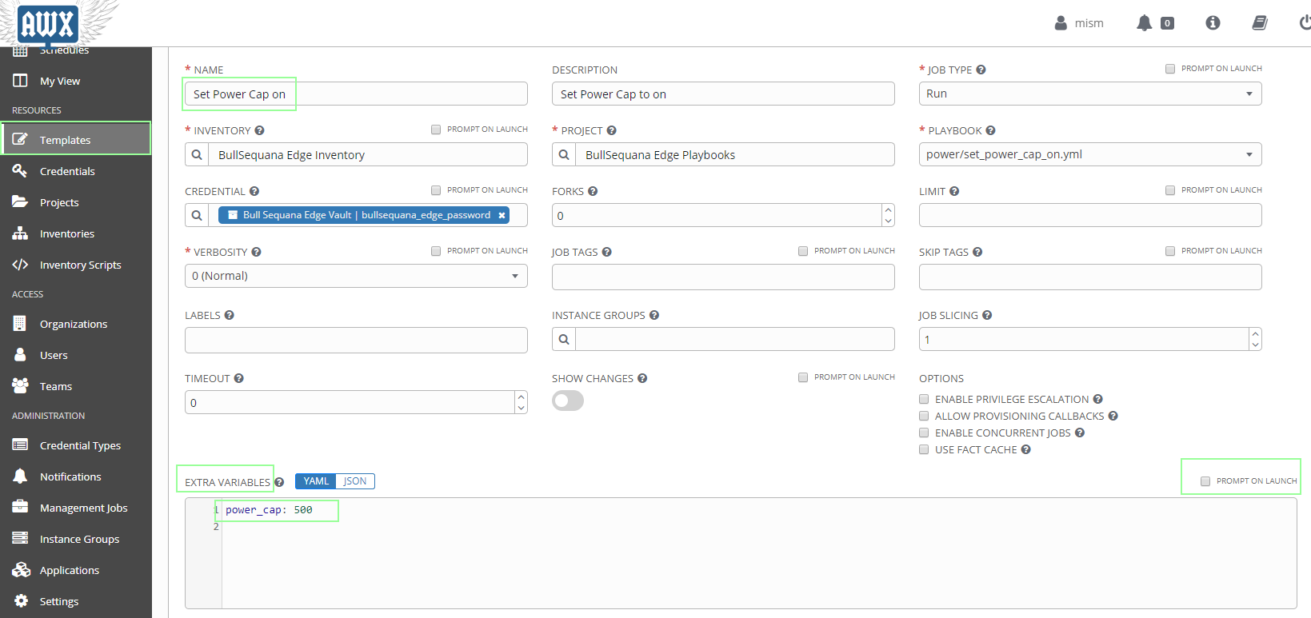Open Credentials in sidebar

(x=76, y=171)
